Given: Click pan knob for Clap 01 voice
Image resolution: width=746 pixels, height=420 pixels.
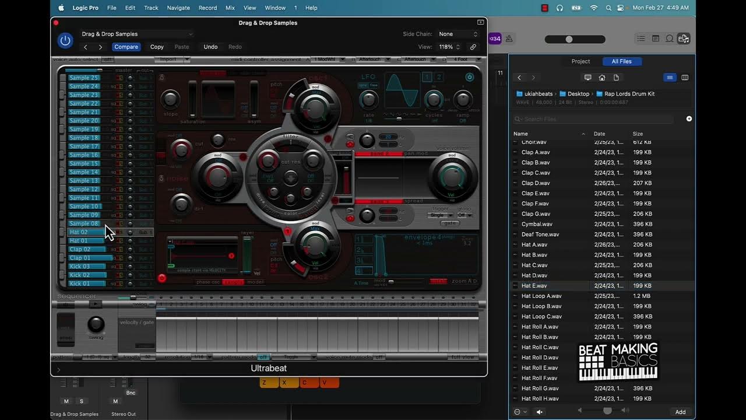Looking at the screenshot, I should [x=130, y=258].
